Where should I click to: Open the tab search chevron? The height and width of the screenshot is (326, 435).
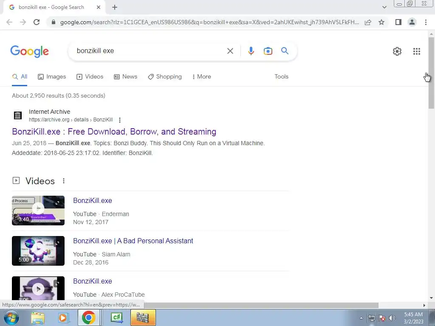pos(384,7)
